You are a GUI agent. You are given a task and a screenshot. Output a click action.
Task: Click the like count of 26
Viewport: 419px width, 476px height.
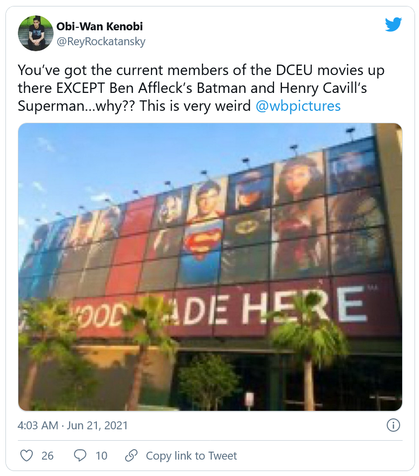(x=48, y=456)
